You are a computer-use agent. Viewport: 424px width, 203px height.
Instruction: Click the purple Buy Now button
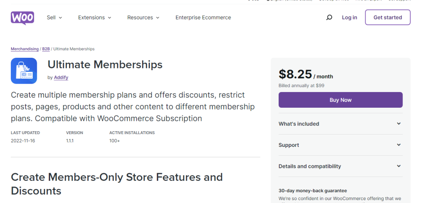340,100
